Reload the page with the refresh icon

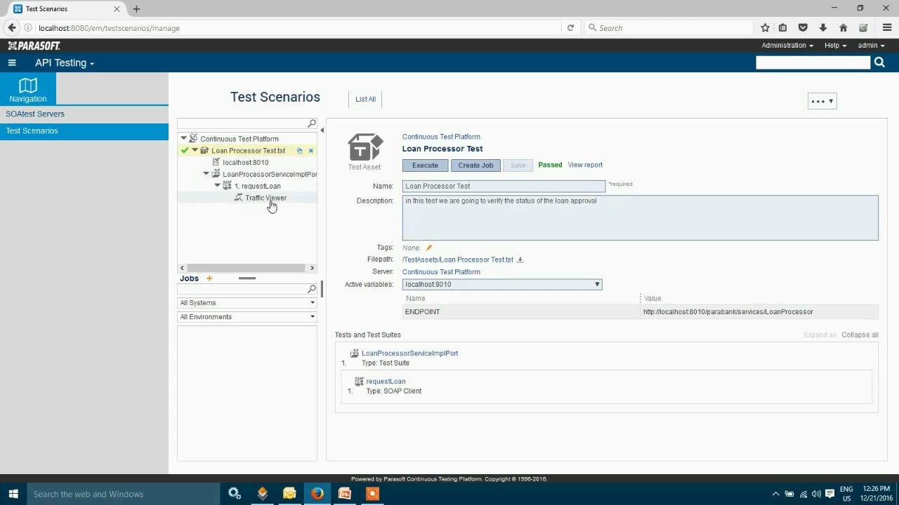(x=570, y=28)
